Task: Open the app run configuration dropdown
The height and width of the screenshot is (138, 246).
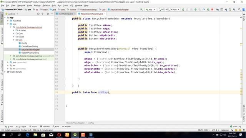Action: pos(150,10)
